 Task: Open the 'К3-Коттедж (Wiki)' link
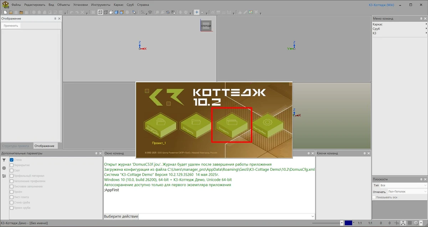tap(382, 5)
